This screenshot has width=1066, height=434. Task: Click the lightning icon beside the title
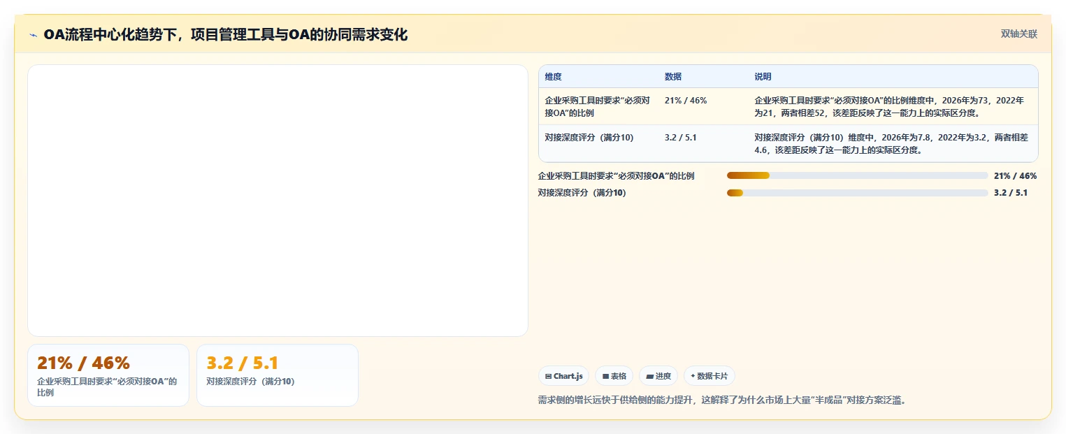coord(33,34)
